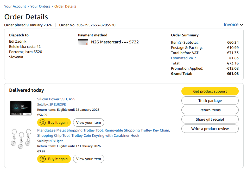Click the N26 Mastercard card icon

pos(83,42)
